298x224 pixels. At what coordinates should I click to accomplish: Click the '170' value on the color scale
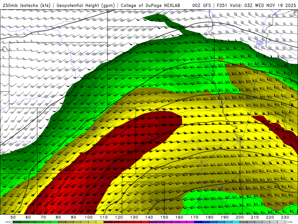coord(194,217)
